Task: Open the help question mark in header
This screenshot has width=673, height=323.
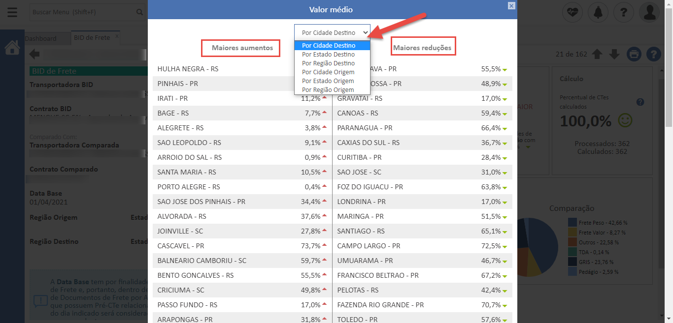Action: click(623, 12)
